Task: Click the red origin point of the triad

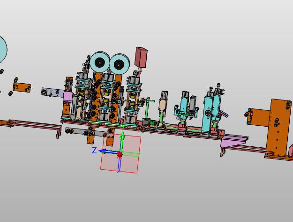Action: pos(120,155)
